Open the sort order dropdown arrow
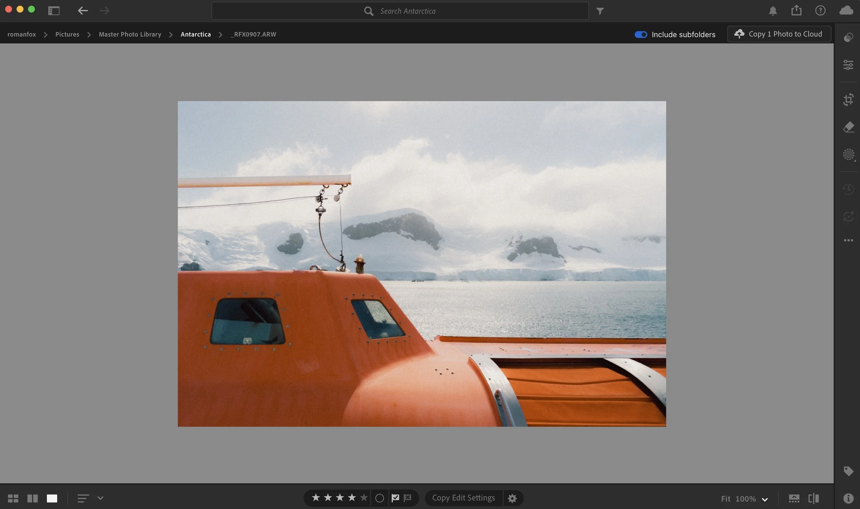This screenshot has height=509, width=860. point(100,498)
